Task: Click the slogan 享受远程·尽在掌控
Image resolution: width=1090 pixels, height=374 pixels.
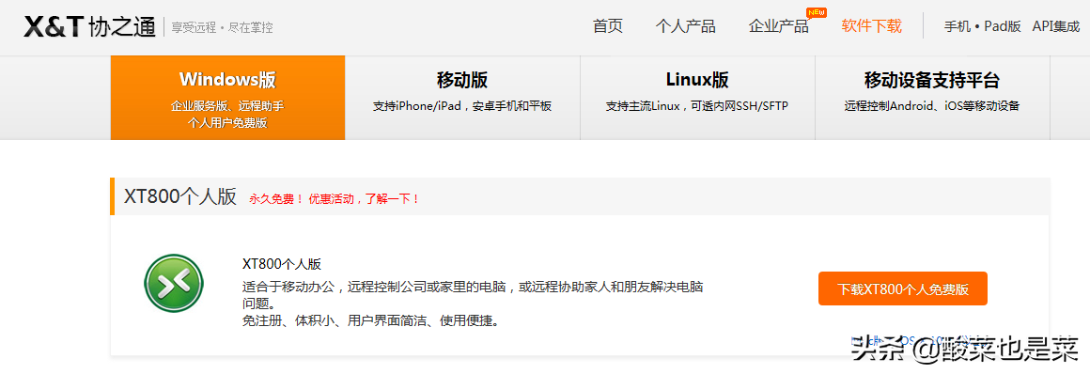Action: (x=222, y=28)
